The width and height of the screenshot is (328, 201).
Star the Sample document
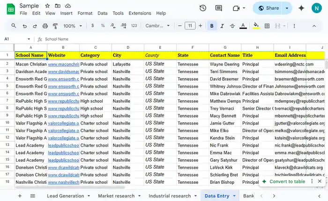47,6
